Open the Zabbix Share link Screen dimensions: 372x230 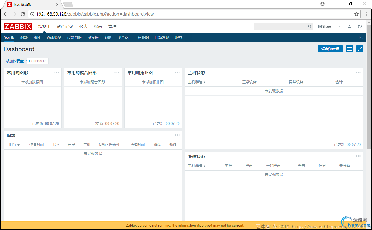pos(324,26)
